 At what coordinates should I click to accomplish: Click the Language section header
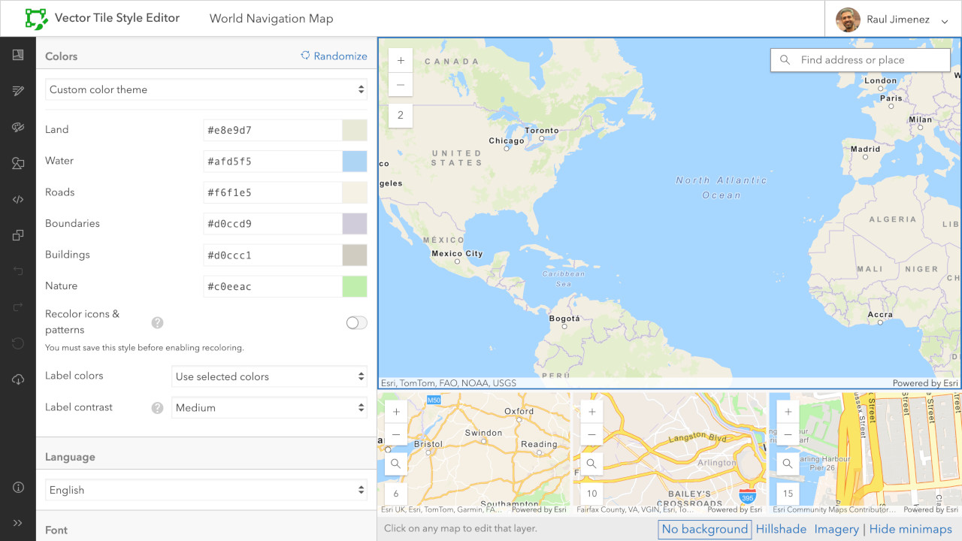pos(70,457)
